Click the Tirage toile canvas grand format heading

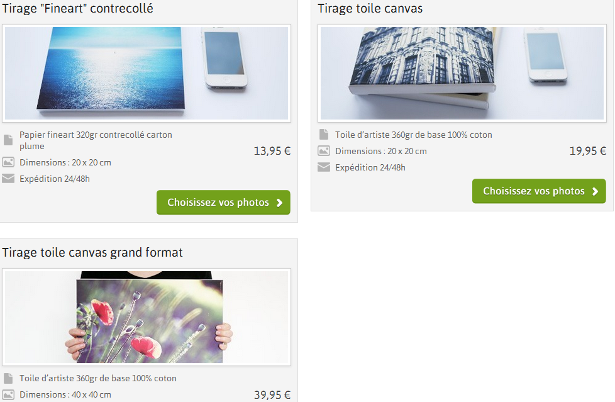coord(92,252)
